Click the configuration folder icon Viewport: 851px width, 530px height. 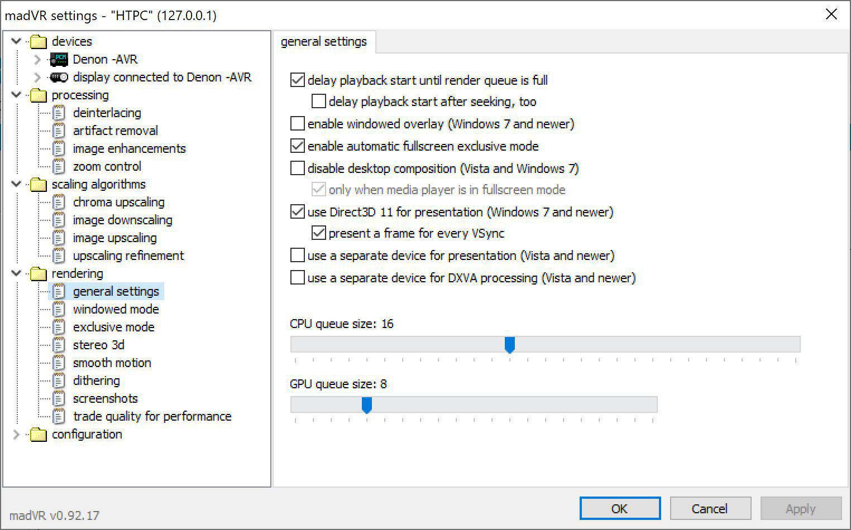pyautogui.click(x=38, y=434)
